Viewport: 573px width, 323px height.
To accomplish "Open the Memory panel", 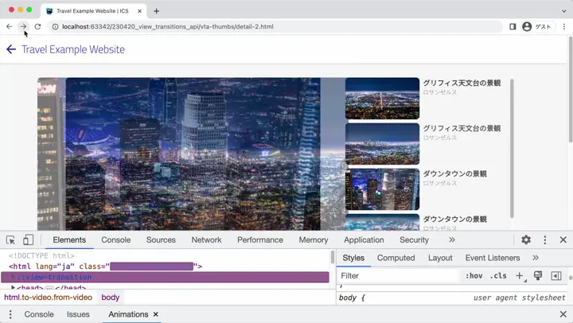I will coord(314,240).
